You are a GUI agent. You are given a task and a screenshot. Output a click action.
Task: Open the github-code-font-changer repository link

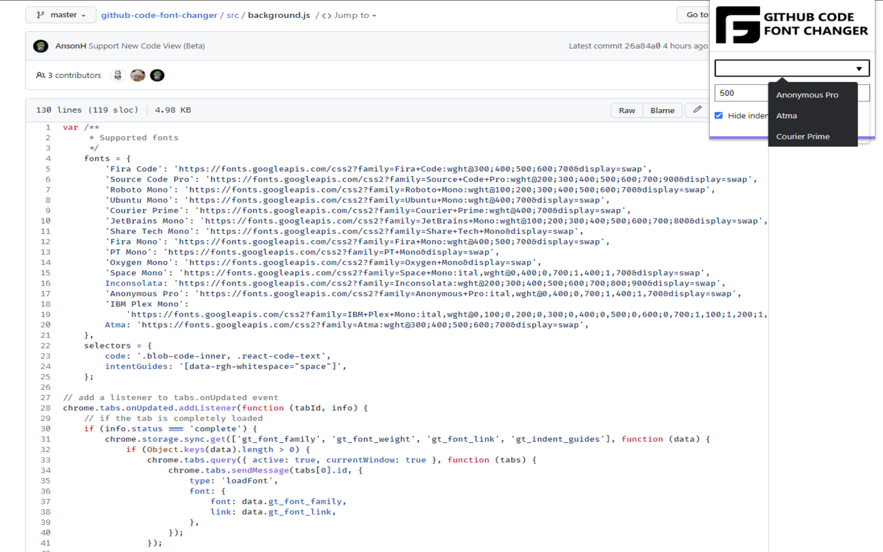pos(159,15)
